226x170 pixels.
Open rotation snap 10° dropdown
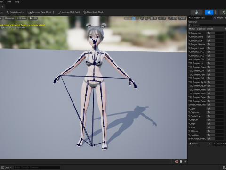164,18
